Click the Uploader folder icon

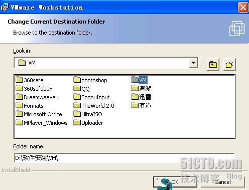(77, 122)
